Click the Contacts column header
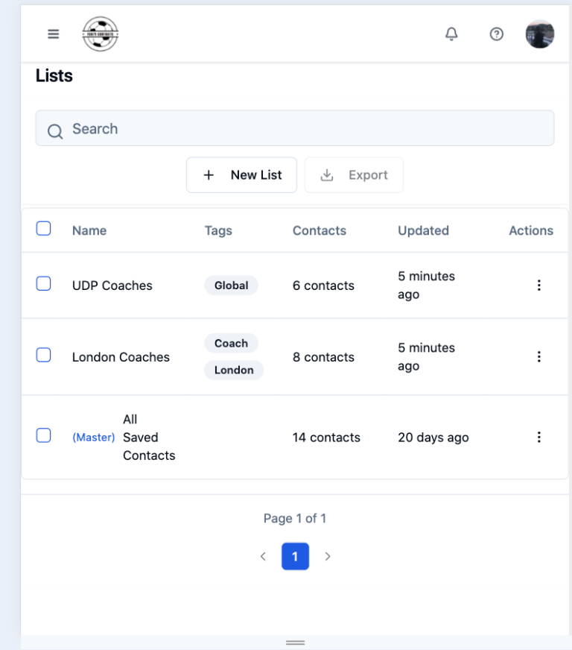The width and height of the screenshot is (572, 650). 319,230
